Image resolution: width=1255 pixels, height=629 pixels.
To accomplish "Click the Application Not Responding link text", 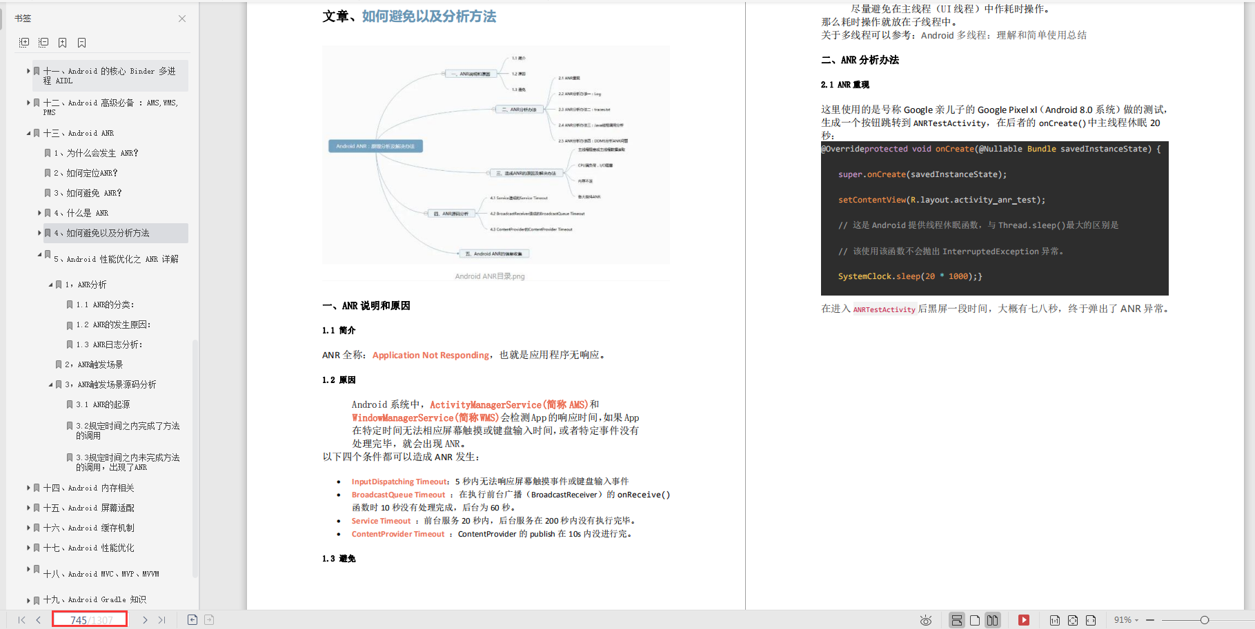I will [431, 355].
